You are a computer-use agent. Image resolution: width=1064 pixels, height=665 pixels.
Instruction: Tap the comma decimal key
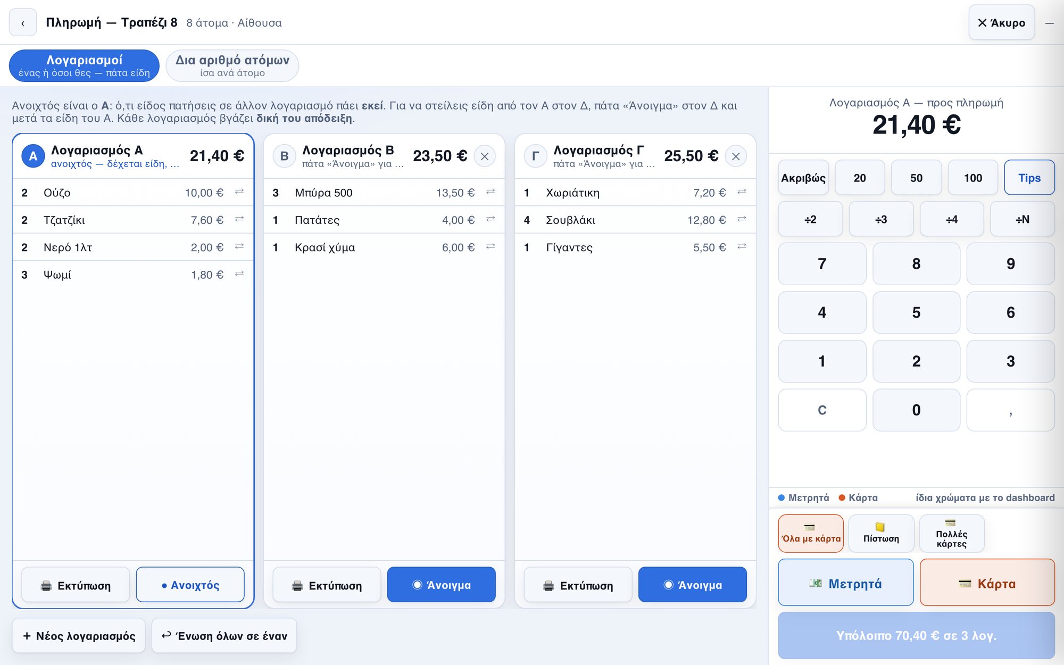coord(1011,410)
